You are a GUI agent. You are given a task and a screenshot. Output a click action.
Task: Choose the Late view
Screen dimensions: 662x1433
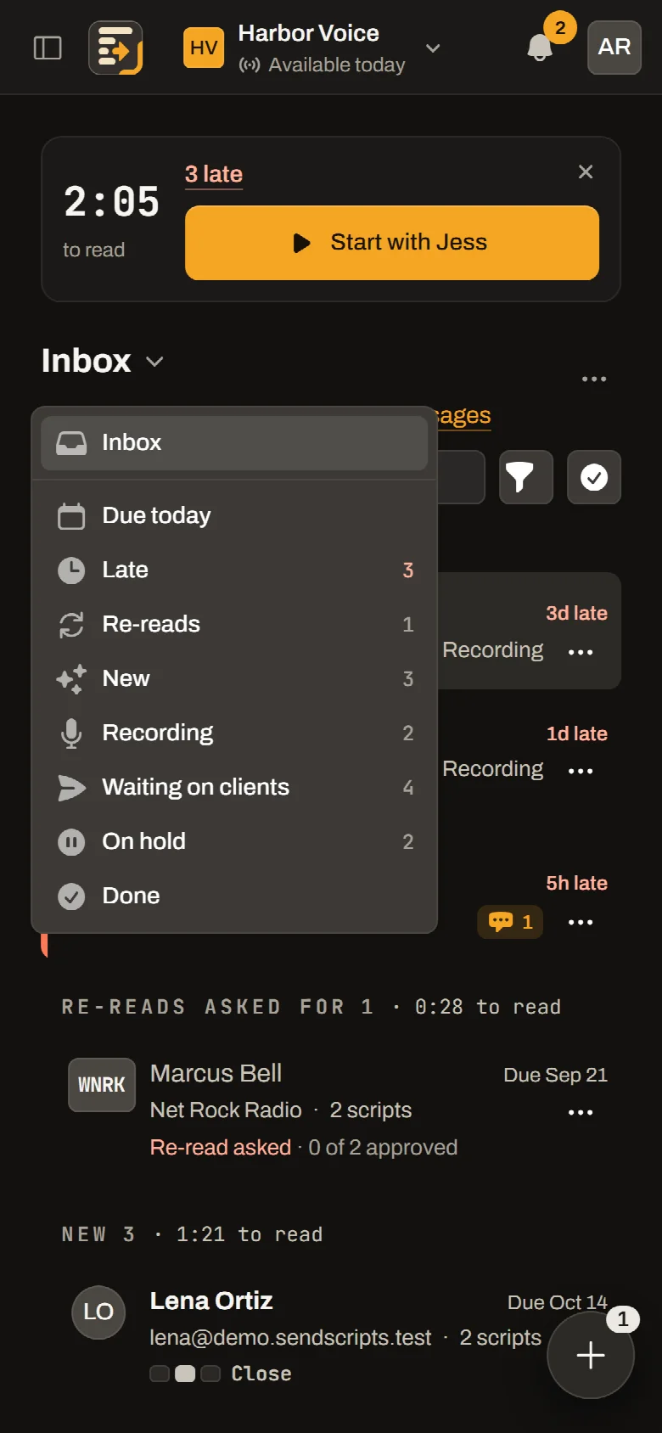[234, 570]
